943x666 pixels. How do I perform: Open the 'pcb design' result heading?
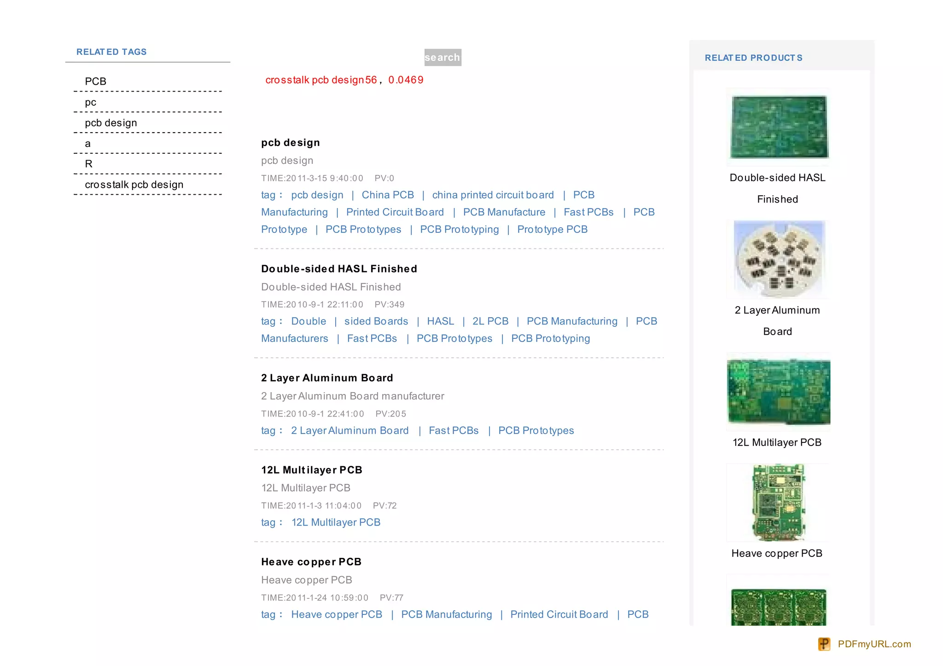coord(290,143)
